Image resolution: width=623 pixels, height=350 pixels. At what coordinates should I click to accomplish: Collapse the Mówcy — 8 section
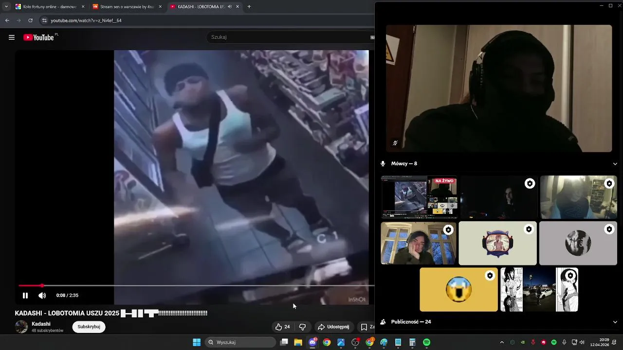pos(615,164)
